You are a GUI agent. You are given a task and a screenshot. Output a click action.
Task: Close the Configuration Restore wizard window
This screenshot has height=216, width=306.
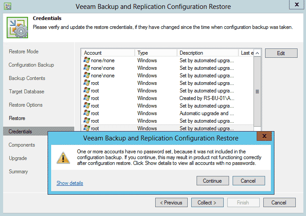(297, 4)
